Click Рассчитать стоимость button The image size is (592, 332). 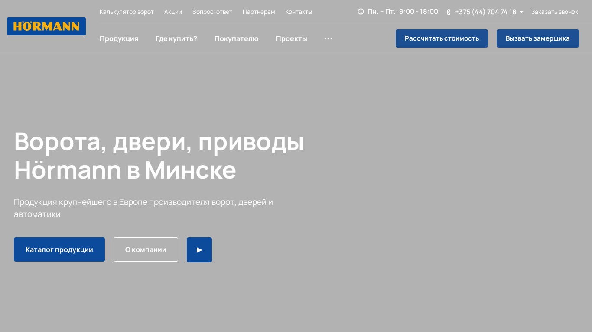point(442,38)
